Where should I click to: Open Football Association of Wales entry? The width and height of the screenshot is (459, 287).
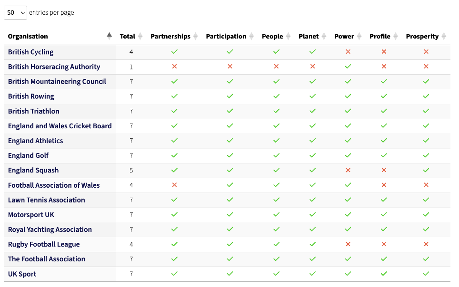(x=54, y=185)
